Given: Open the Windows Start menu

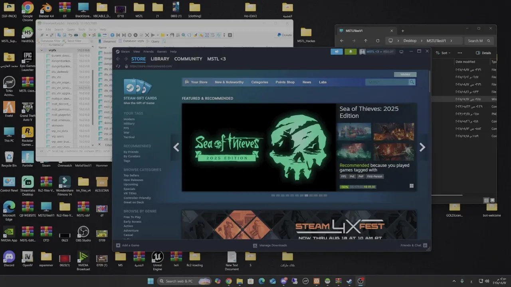Looking at the screenshot, I should [x=151, y=281].
